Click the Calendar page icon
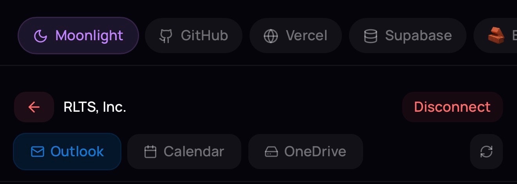This screenshot has width=517, height=184. [150, 152]
